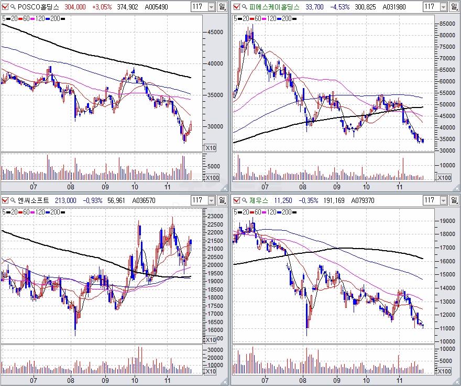Click the 일 period button on POSCO chart
The height and width of the screenshot is (386, 461).
[x=223, y=7]
